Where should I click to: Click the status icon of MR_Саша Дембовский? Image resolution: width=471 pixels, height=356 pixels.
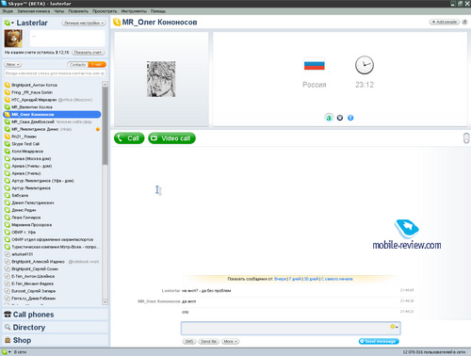coord(8,121)
